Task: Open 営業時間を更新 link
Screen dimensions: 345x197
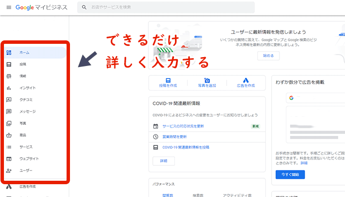Action: (174, 137)
